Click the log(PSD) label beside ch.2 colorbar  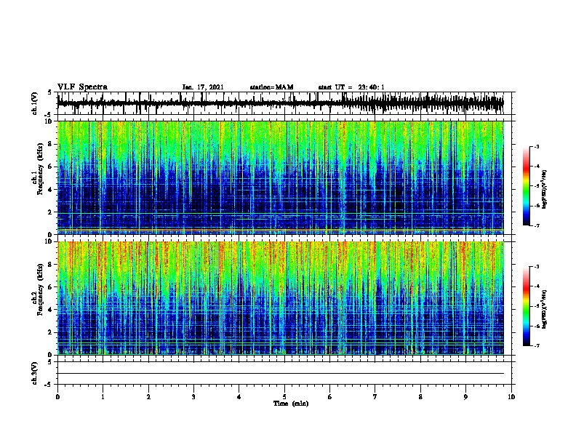[544, 309]
